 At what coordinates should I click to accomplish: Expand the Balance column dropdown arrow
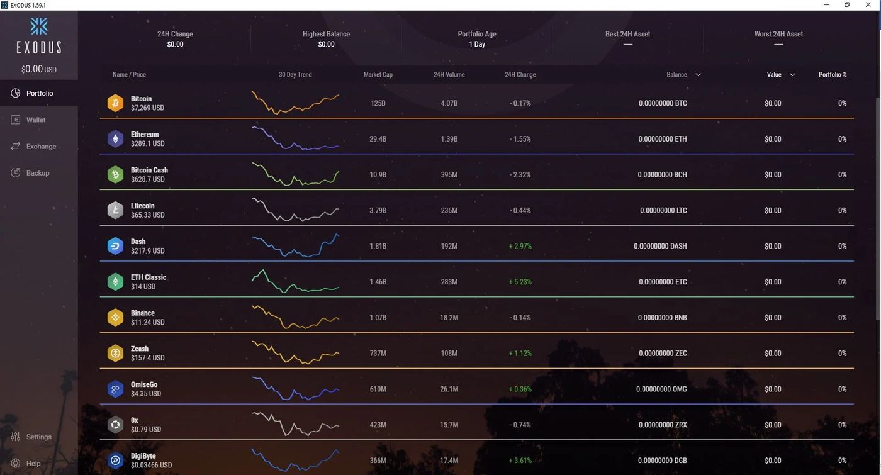coord(698,75)
